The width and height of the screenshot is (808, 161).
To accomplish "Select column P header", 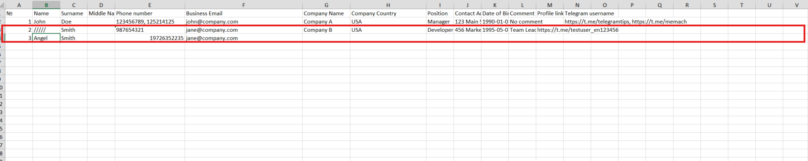I will tap(632, 5).
